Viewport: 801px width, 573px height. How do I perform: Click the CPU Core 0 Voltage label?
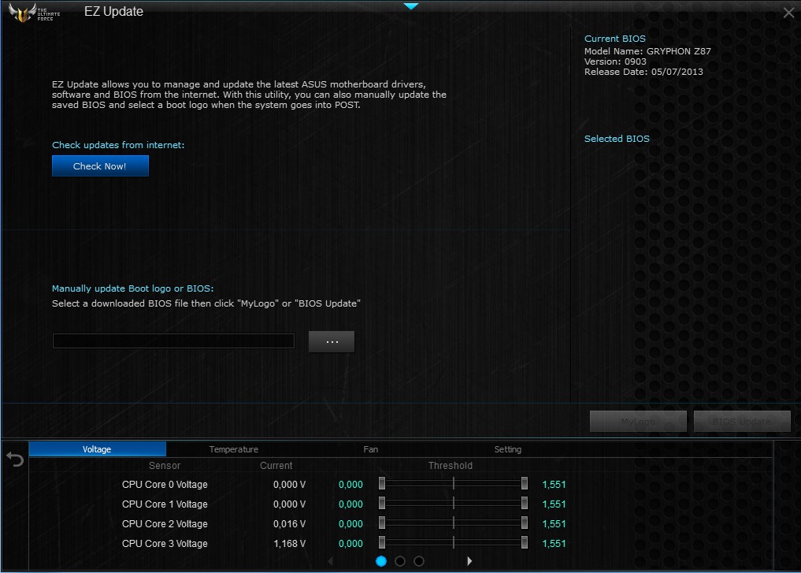click(x=165, y=485)
